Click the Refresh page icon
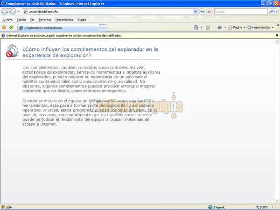The height and width of the screenshot is (210, 280). (x=202, y=12)
